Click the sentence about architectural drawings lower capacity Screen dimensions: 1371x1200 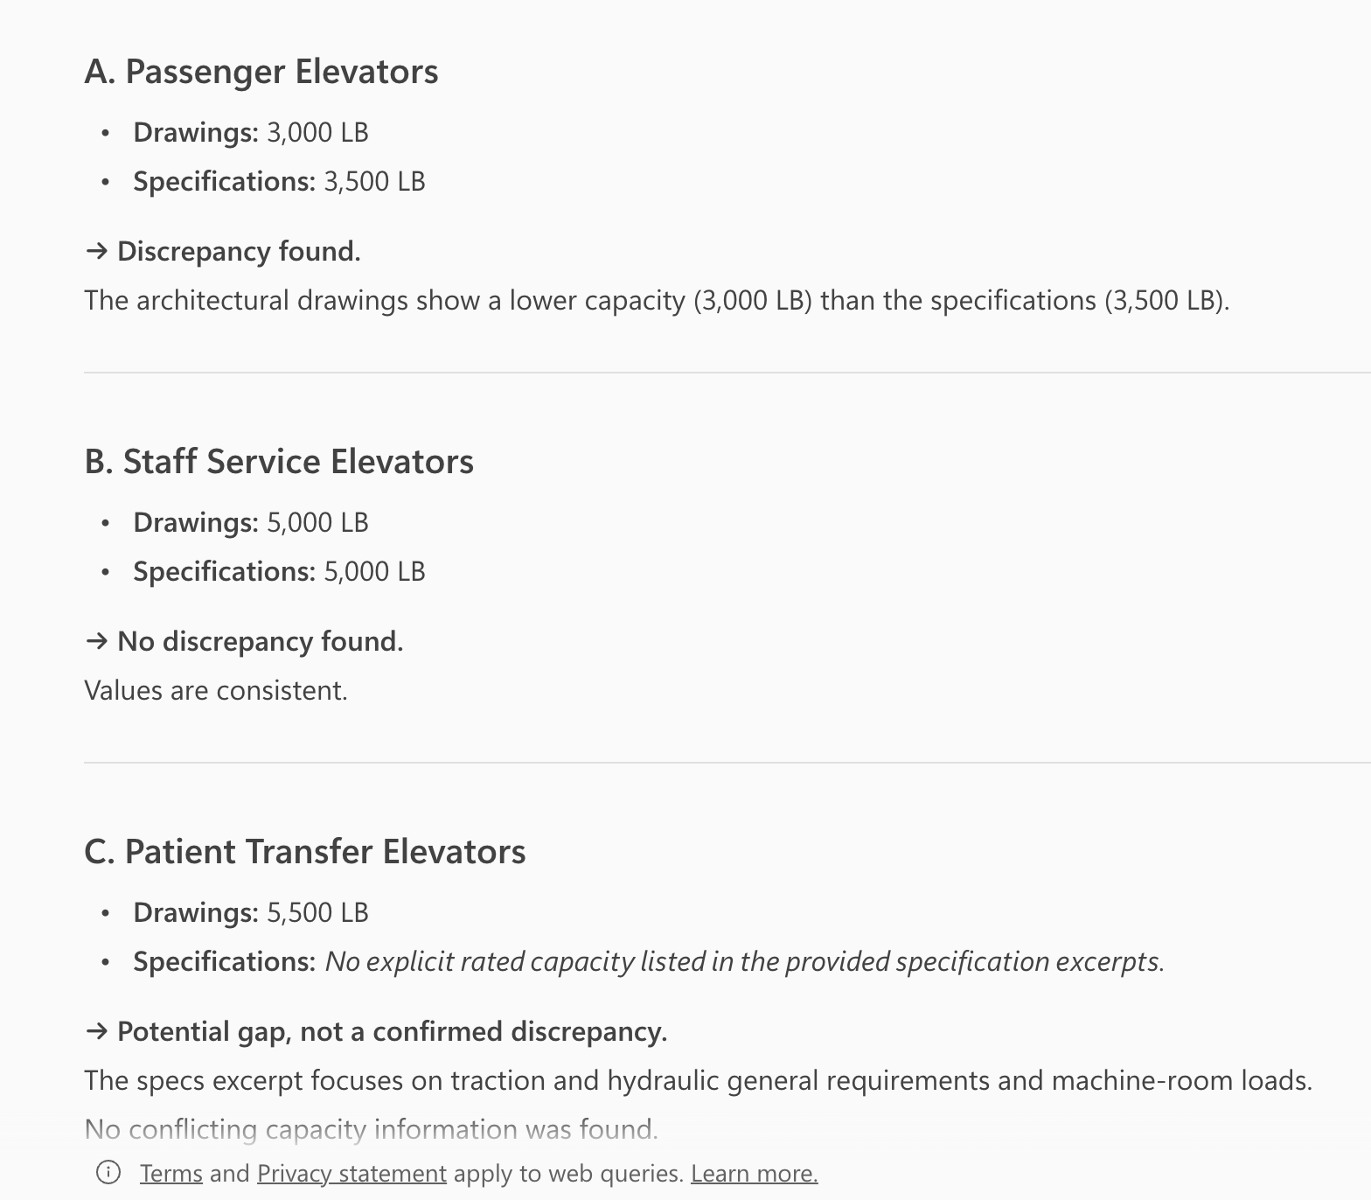click(x=657, y=301)
